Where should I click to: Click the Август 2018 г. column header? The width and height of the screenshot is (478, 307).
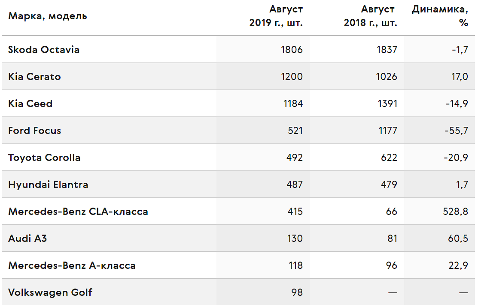click(370, 16)
